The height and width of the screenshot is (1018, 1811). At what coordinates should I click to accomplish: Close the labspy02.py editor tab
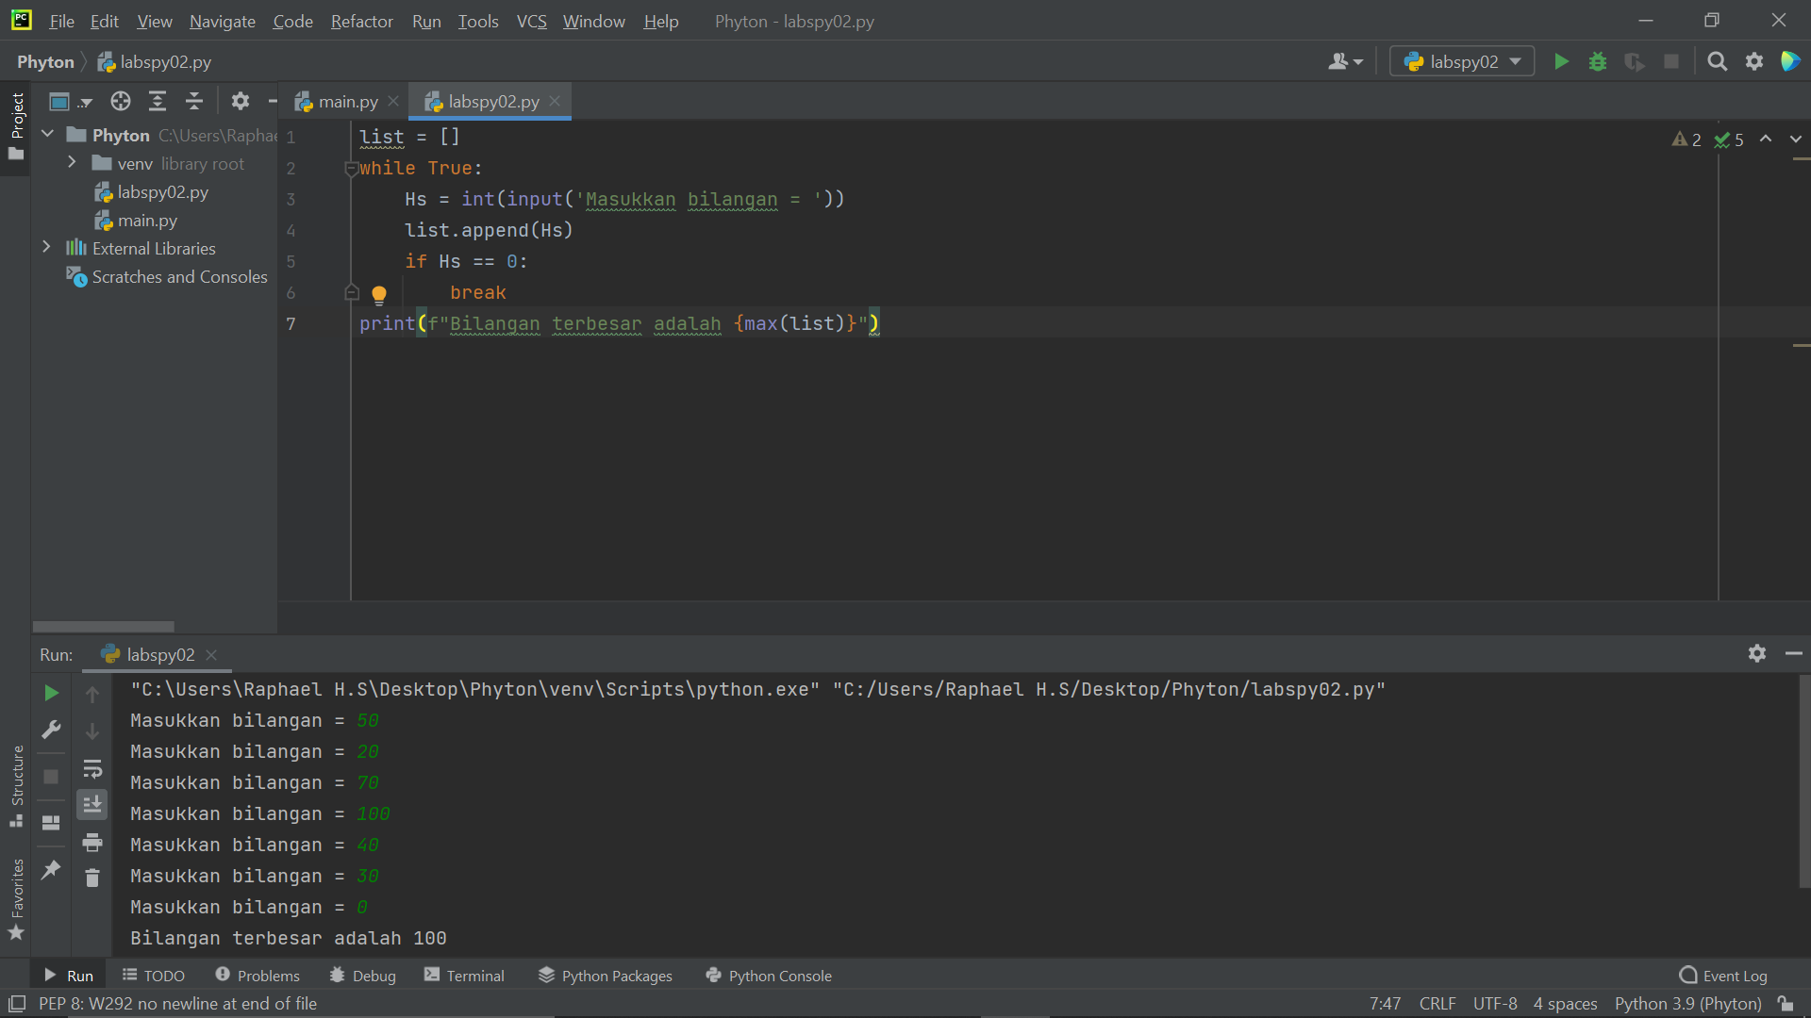[x=555, y=101]
